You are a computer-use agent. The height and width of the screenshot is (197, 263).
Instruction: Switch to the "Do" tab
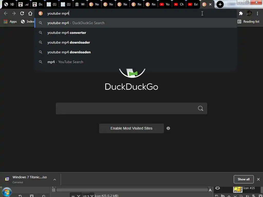pos(37,4)
